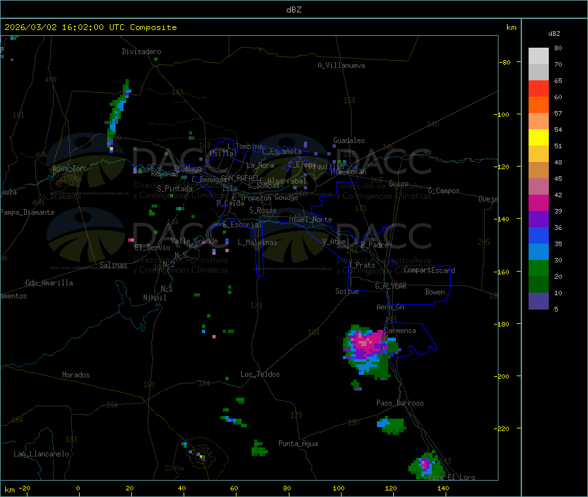Click the Punta_Agua label
Viewport: 588px width, 497px height.
(x=298, y=443)
